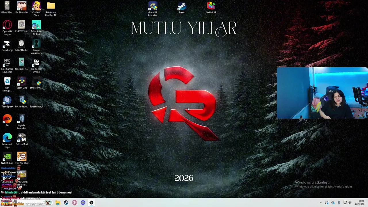Screen dimensions: 368x207
Task: Switch to OBS Studio in the taskbar
Action: [x=91, y=203]
